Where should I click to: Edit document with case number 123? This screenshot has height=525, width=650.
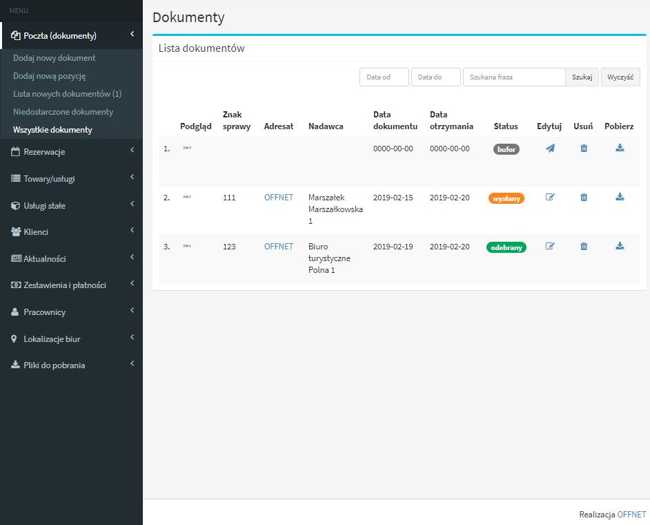pyautogui.click(x=550, y=246)
